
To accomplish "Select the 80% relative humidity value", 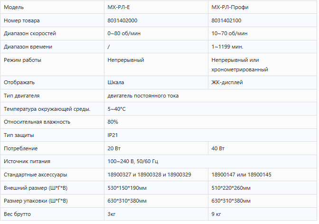I will [113, 122].
